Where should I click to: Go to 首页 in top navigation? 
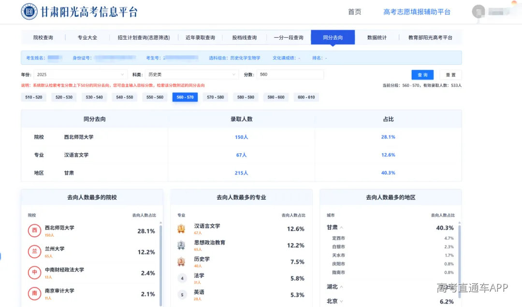tap(355, 12)
